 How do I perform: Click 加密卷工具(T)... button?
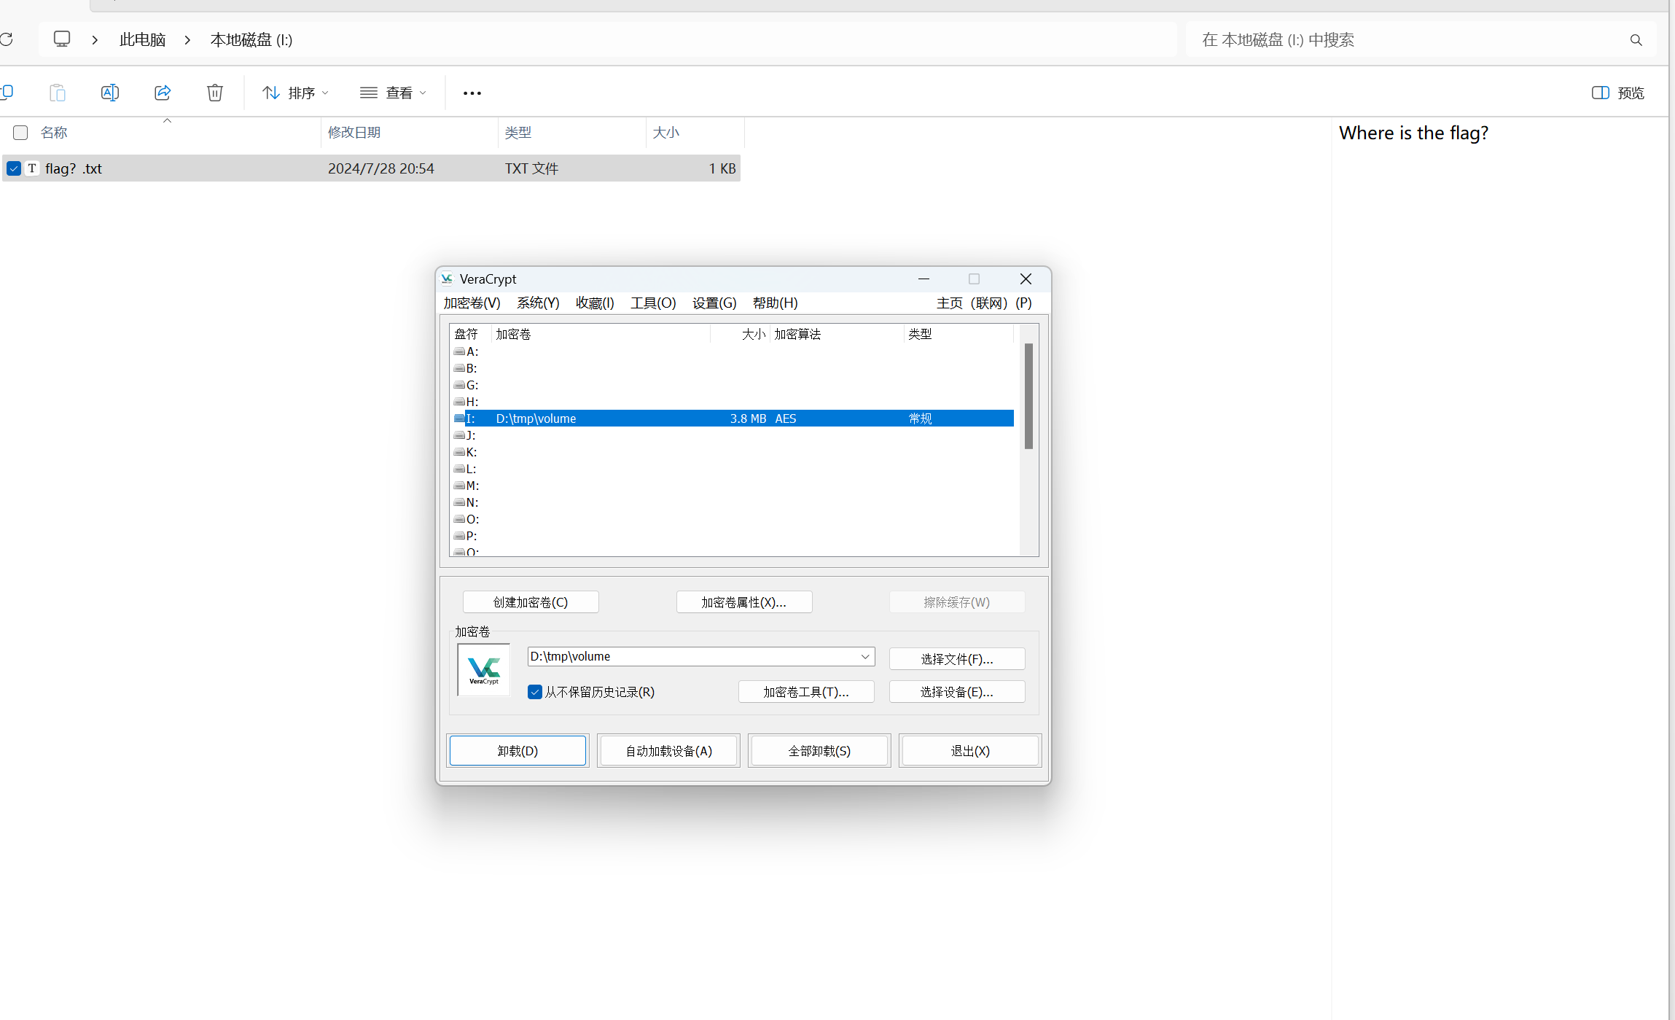tap(806, 692)
